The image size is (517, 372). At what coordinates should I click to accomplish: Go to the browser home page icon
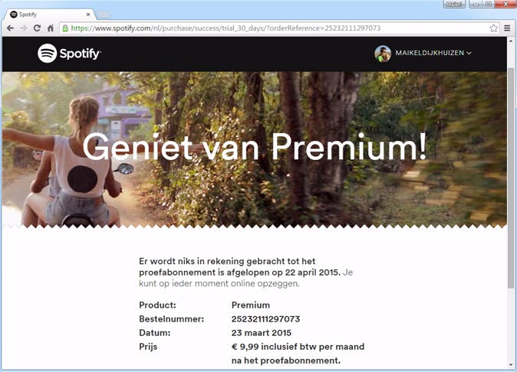point(51,28)
